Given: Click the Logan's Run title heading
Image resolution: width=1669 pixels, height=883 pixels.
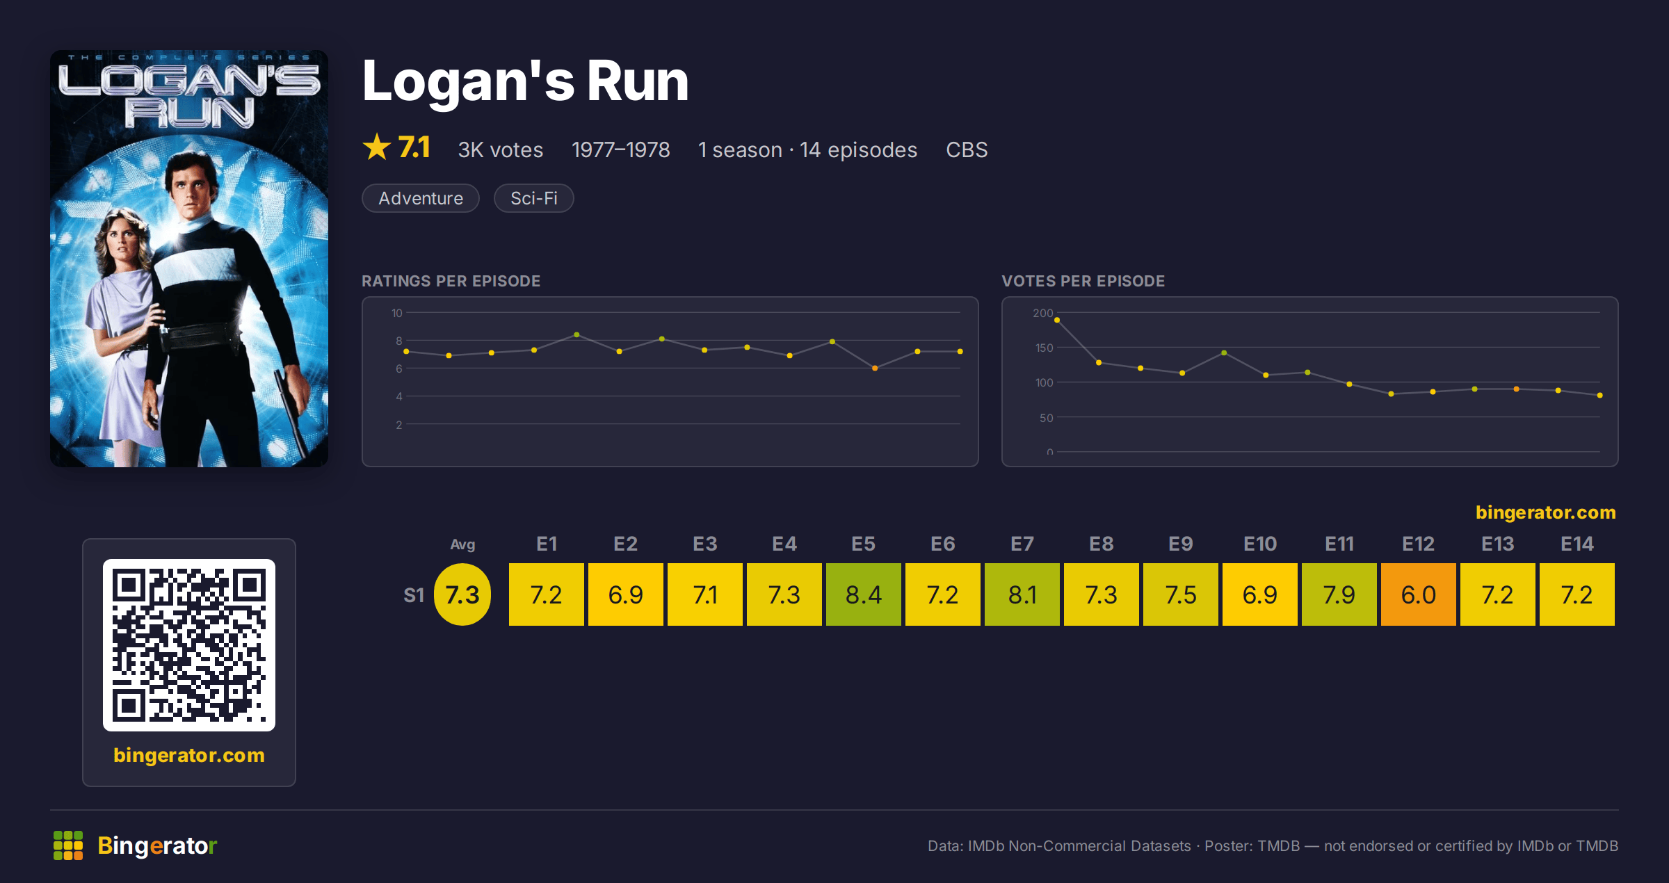Looking at the screenshot, I should pos(526,81).
